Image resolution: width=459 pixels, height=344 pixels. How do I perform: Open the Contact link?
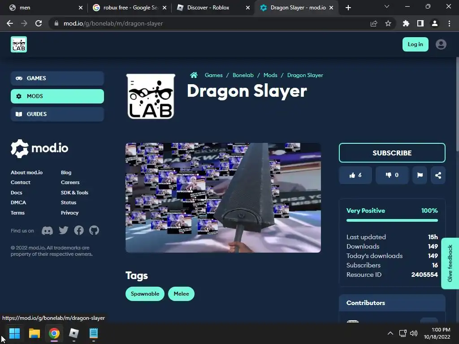(x=21, y=183)
